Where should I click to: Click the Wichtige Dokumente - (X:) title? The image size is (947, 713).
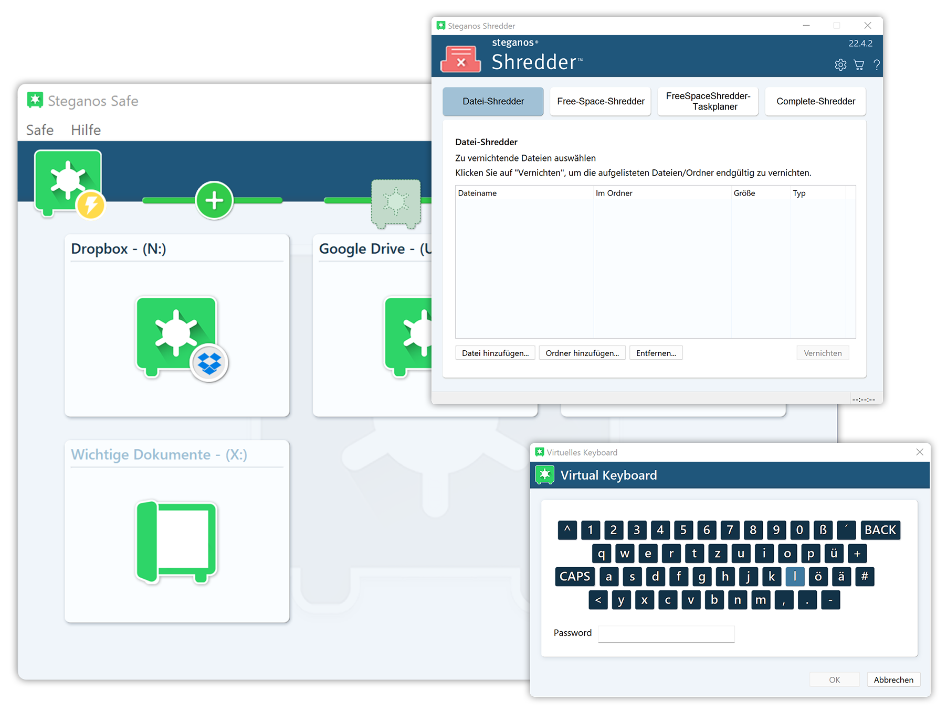click(x=159, y=454)
